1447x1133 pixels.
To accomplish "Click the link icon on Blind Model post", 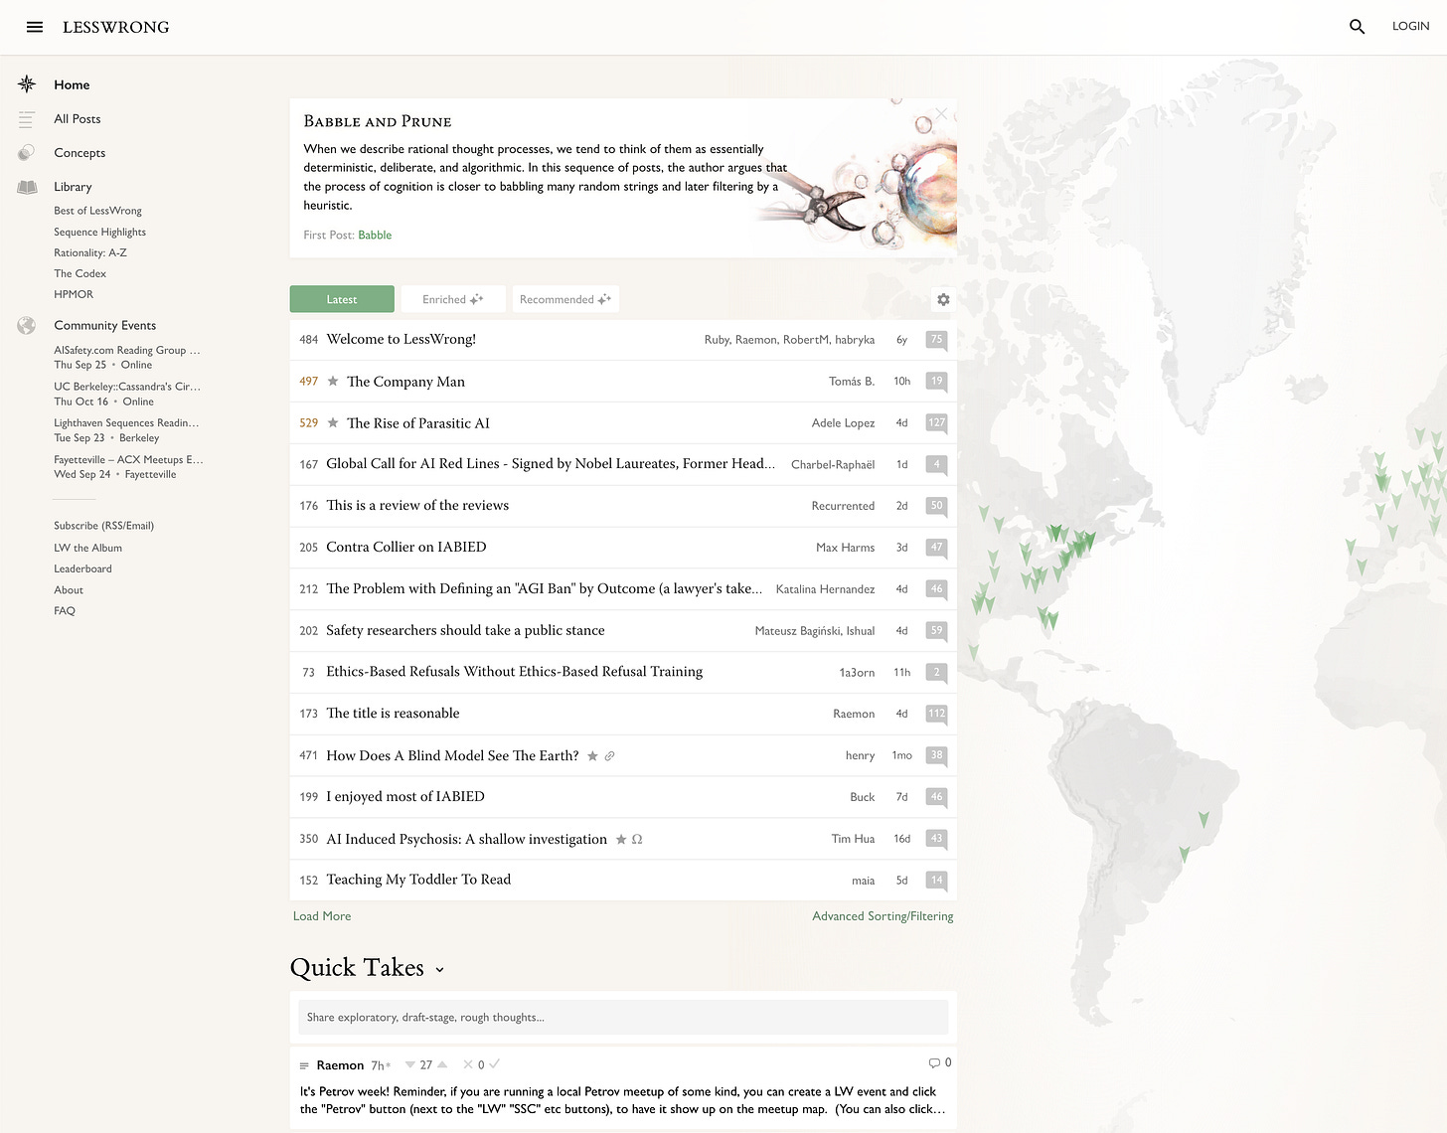I will (610, 756).
